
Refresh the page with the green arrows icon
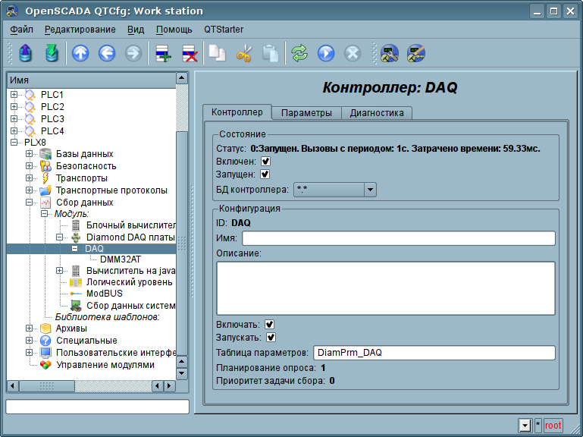pyautogui.click(x=299, y=53)
